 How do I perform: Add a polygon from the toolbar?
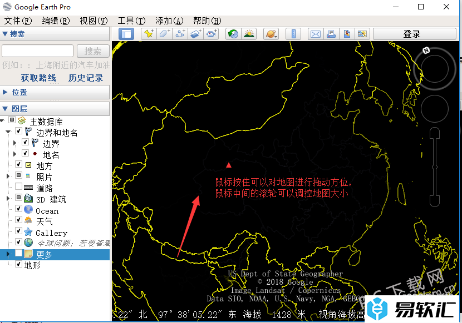[164, 34]
